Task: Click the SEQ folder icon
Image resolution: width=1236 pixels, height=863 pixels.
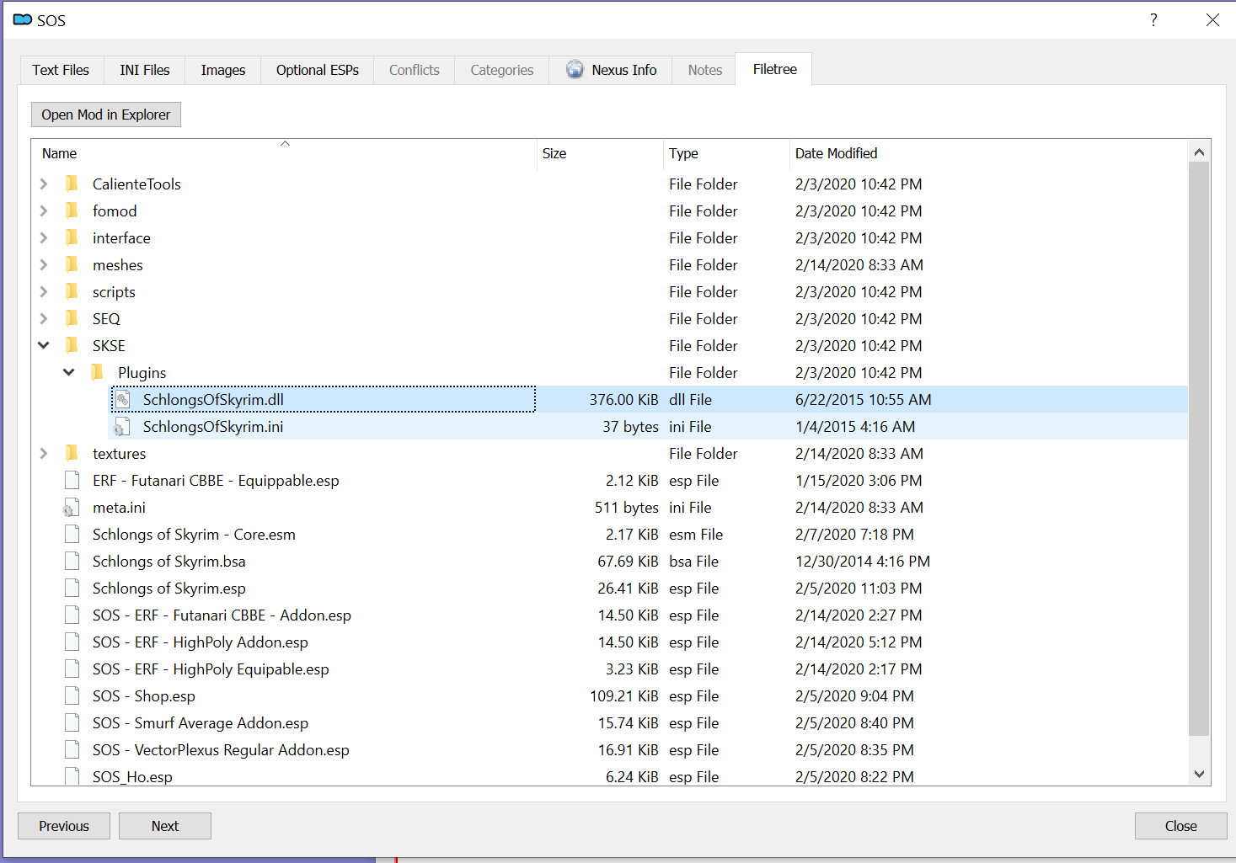Action: tap(72, 318)
